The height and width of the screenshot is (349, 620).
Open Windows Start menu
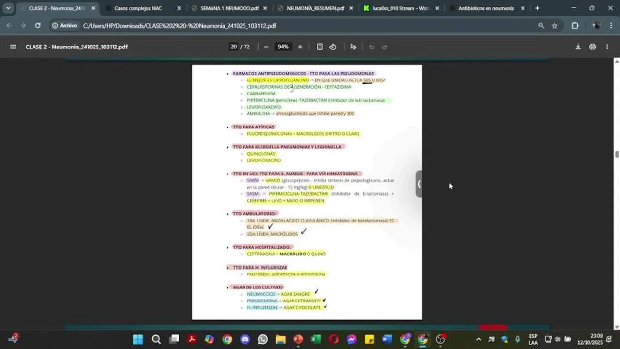138,339
